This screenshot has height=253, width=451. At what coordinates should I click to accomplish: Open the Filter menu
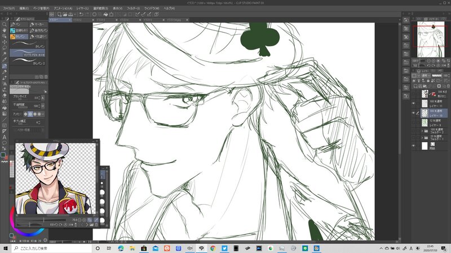[133, 8]
